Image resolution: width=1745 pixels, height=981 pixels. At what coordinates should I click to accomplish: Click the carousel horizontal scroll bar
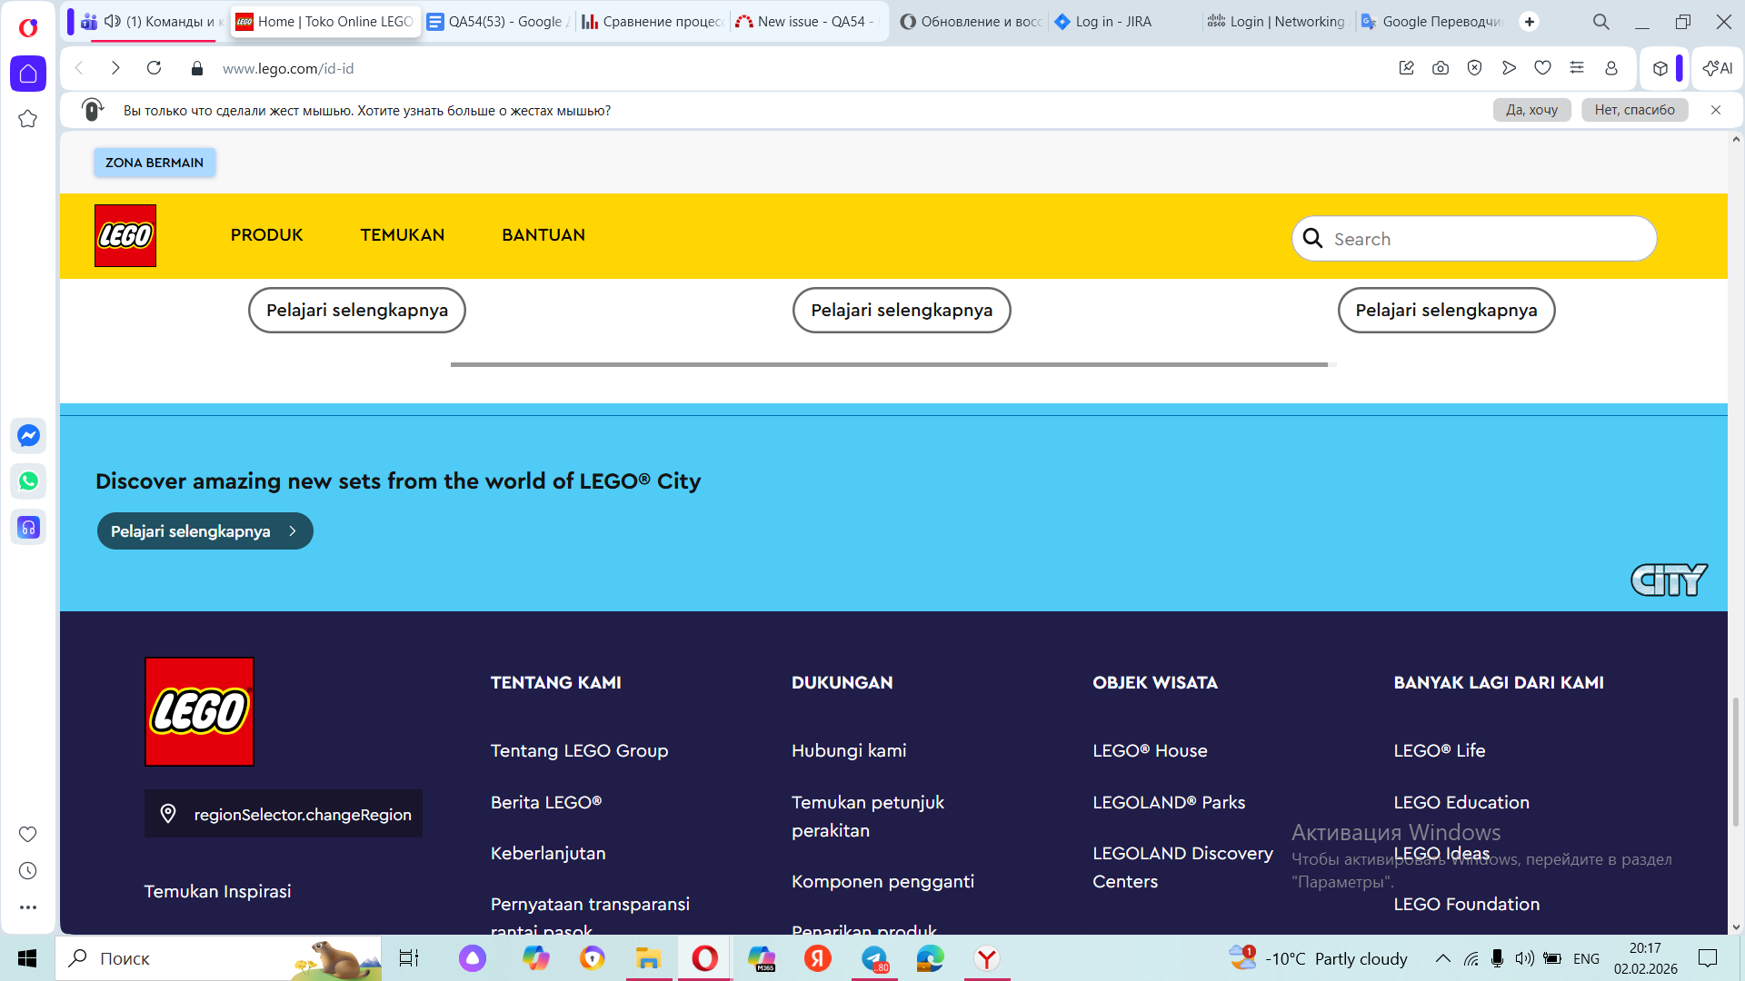[889, 364]
